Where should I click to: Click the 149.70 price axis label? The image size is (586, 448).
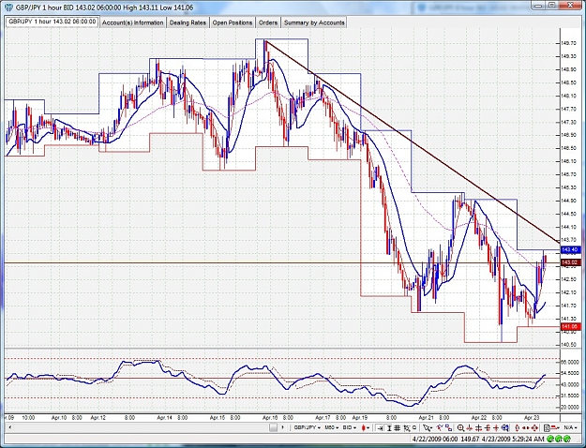(568, 43)
